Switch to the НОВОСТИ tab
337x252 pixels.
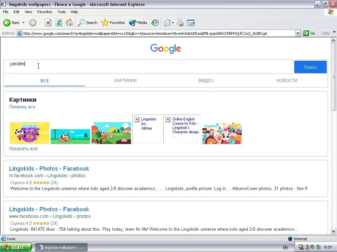point(287,80)
